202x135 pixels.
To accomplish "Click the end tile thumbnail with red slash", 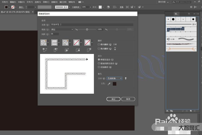I will tap(87, 43).
